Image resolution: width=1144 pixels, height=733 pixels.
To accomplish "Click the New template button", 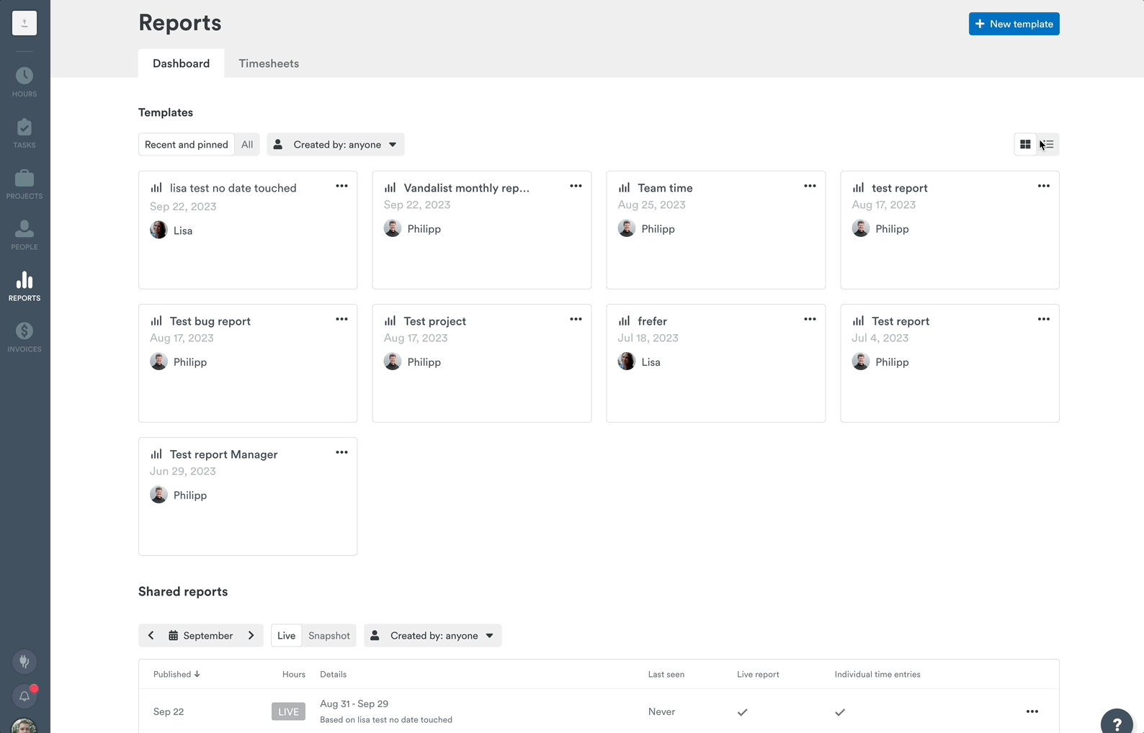I will tap(1014, 24).
